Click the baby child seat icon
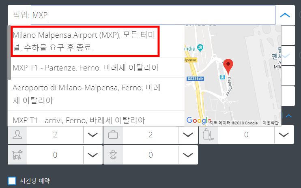The width and height of the screenshot is (301, 188). pyautogui.click(x=113, y=154)
